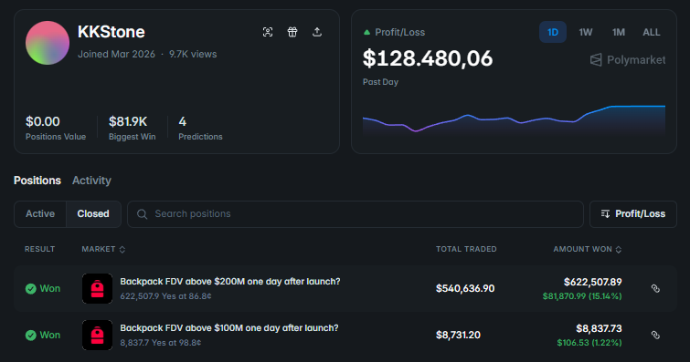Open the Profit/Loss sort dropdown
This screenshot has width=690, height=362.
(x=632, y=214)
